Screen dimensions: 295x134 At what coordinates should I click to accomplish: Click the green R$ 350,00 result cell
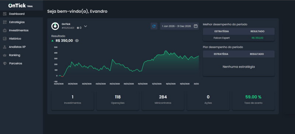click(x=257, y=38)
